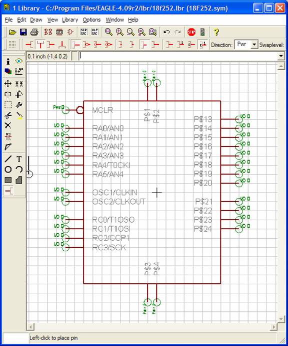Expand the command line history dropdown
288x346 pixels.
tap(280, 56)
